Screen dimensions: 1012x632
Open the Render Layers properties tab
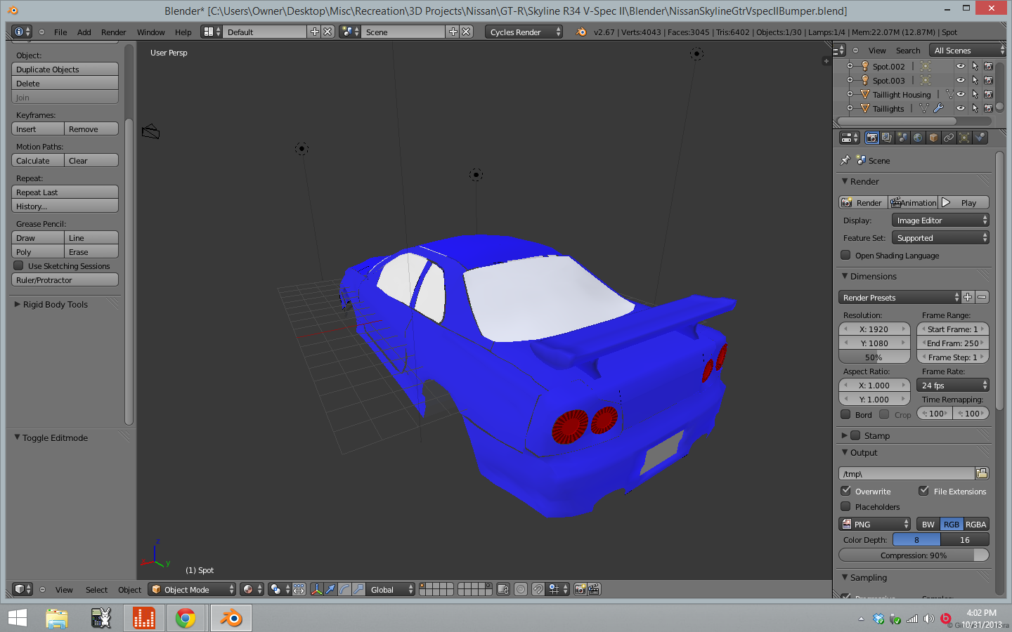click(887, 138)
